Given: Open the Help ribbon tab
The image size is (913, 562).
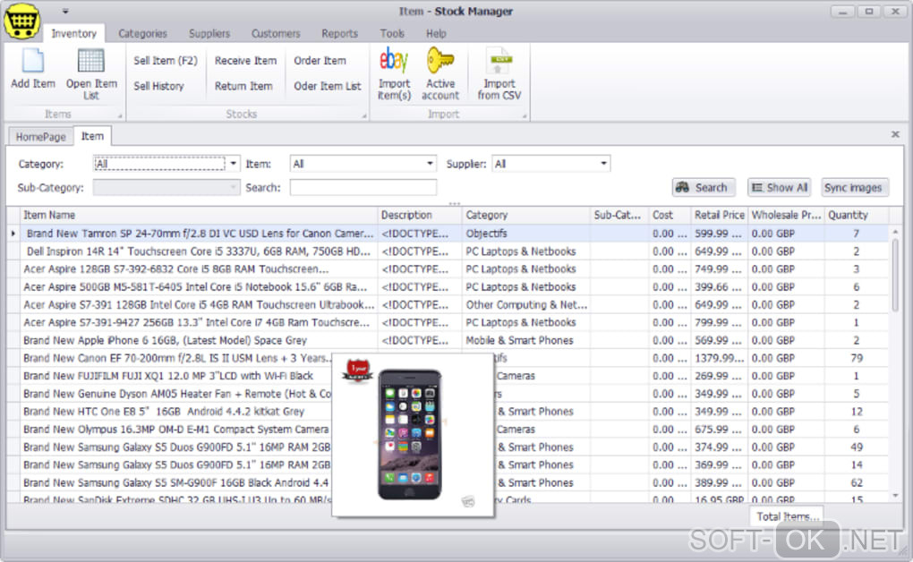Looking at the screenshot, I should (436, 33).
